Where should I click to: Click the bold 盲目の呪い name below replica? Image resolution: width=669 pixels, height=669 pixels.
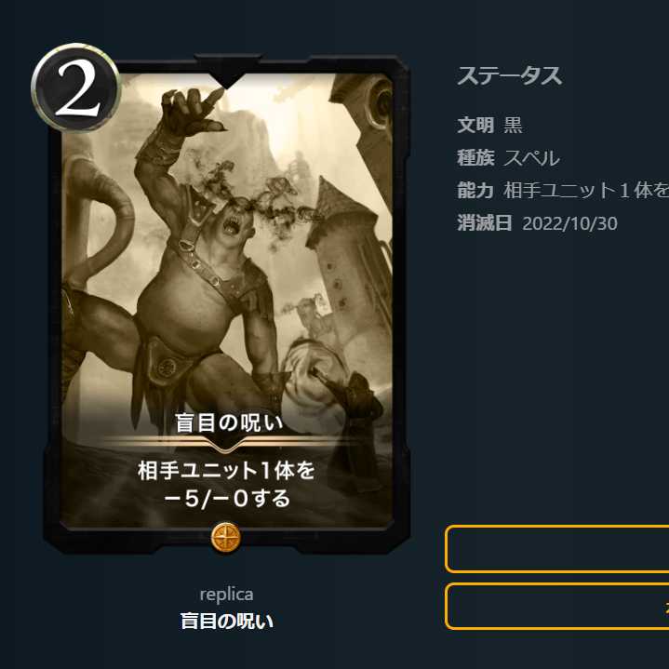226,621
